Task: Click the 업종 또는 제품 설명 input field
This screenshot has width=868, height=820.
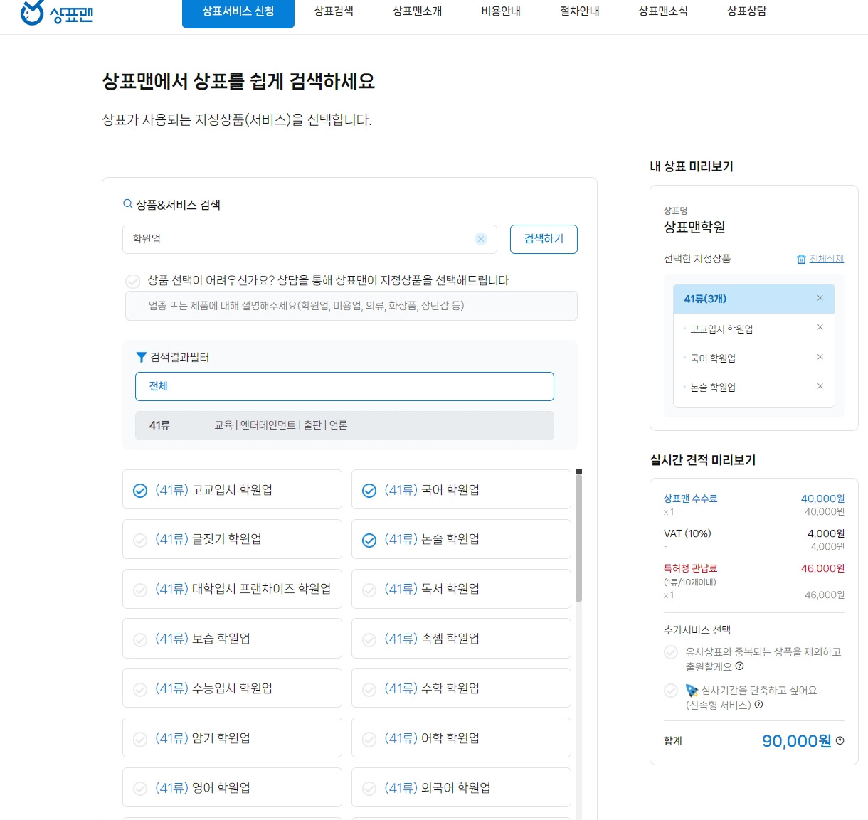Action: [x=351, y=306]
